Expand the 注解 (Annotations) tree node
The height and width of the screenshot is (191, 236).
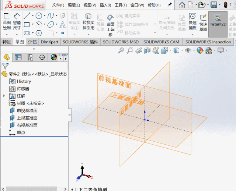click(4, 96)
